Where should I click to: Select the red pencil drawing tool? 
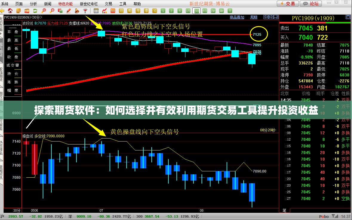pyautogui.click(x=68, y=11)
